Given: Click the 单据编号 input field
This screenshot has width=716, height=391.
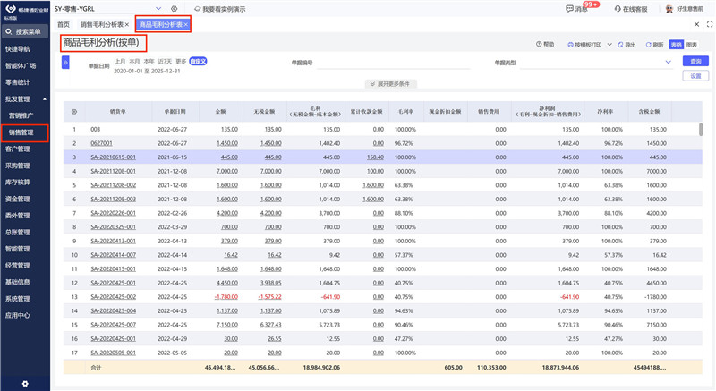Looking at the screenshot, I should [394, 64].
